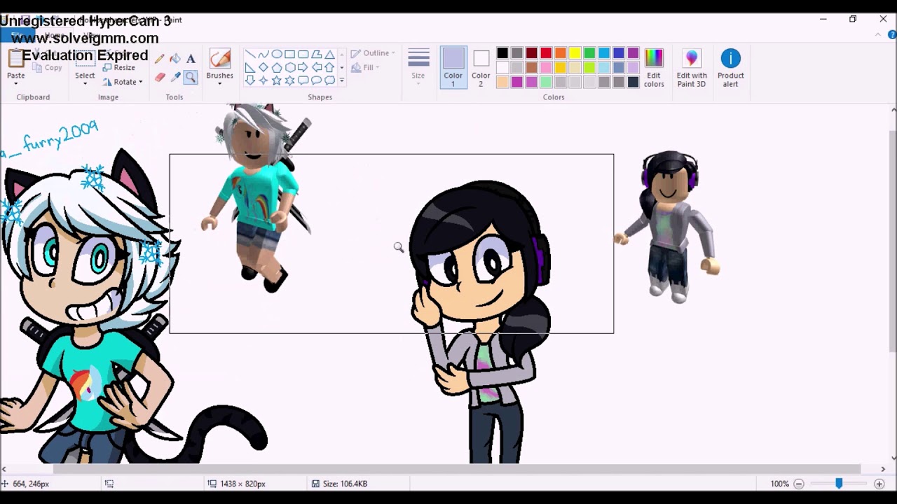Choose the Line shape
Screen dimensions: 897x504
click(x=250, y=55)
